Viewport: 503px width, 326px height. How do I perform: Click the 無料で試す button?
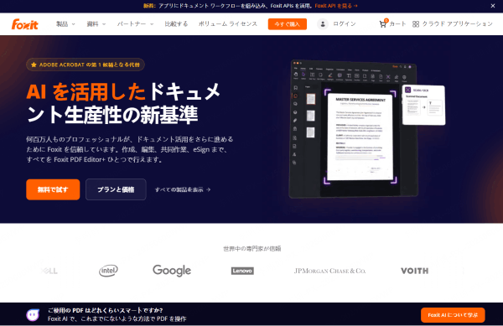coord(53,189)
